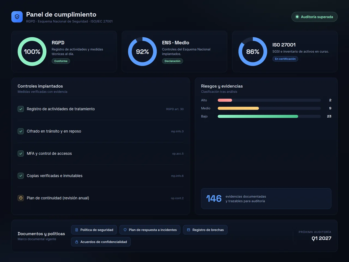The height and width of the screenshot is (262, 349).
Task: Click the document icon in Política de seguridad
Action: [x=77, y=230]
